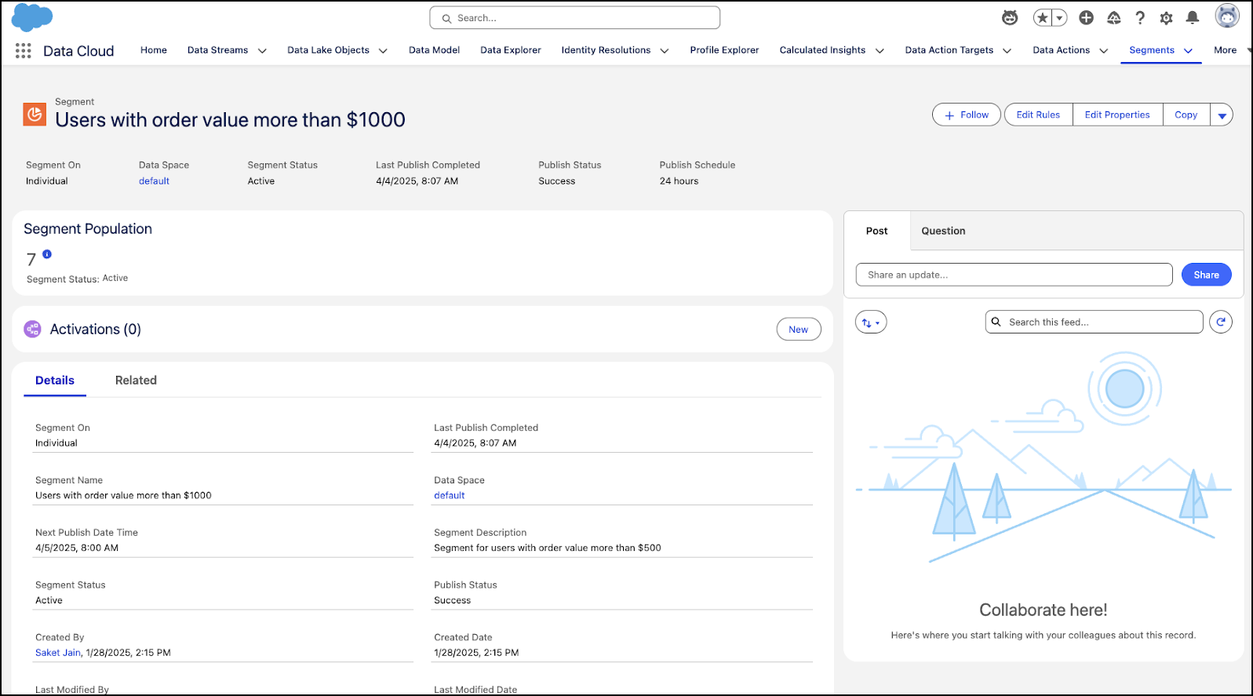This screenshot has width=1253, height=696.
Task: Click the search magnifier in the feed search
Action: point(996,322)
